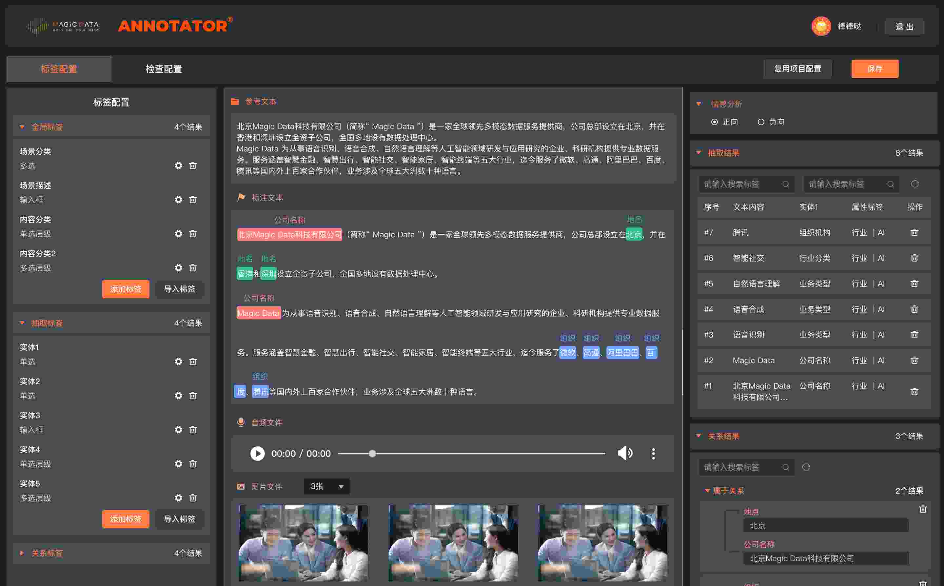Click the magnifier in 关系结果 search box
This screenshot has height=586, width=944.
tap(786, 467)
